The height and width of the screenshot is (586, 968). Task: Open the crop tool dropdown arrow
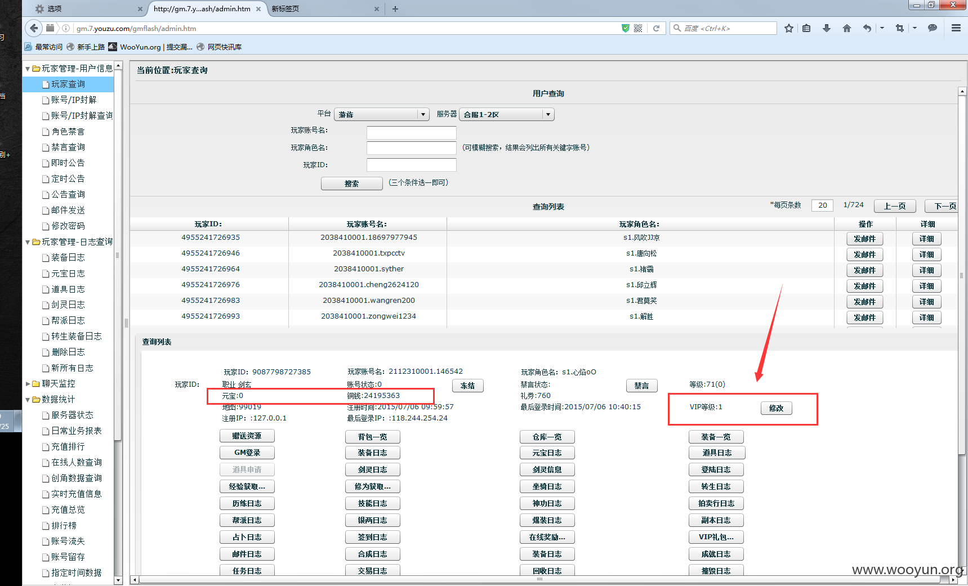tap(915, 28)
